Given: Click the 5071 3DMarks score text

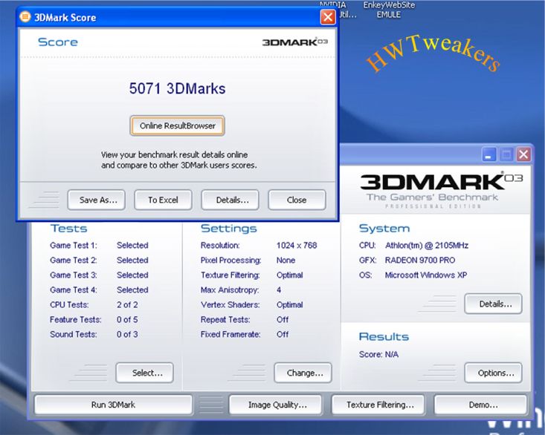Looking at the screenshot, I should (177, 88).
